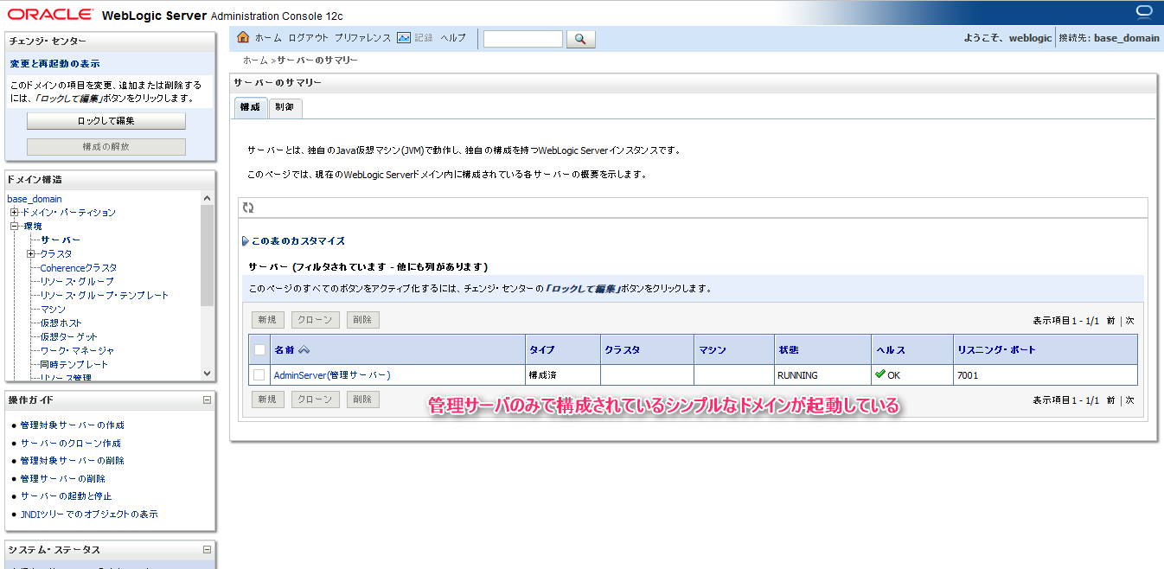The image size is (1164, 569).
Task: Click the search input field
Action: tap(523, 39)
